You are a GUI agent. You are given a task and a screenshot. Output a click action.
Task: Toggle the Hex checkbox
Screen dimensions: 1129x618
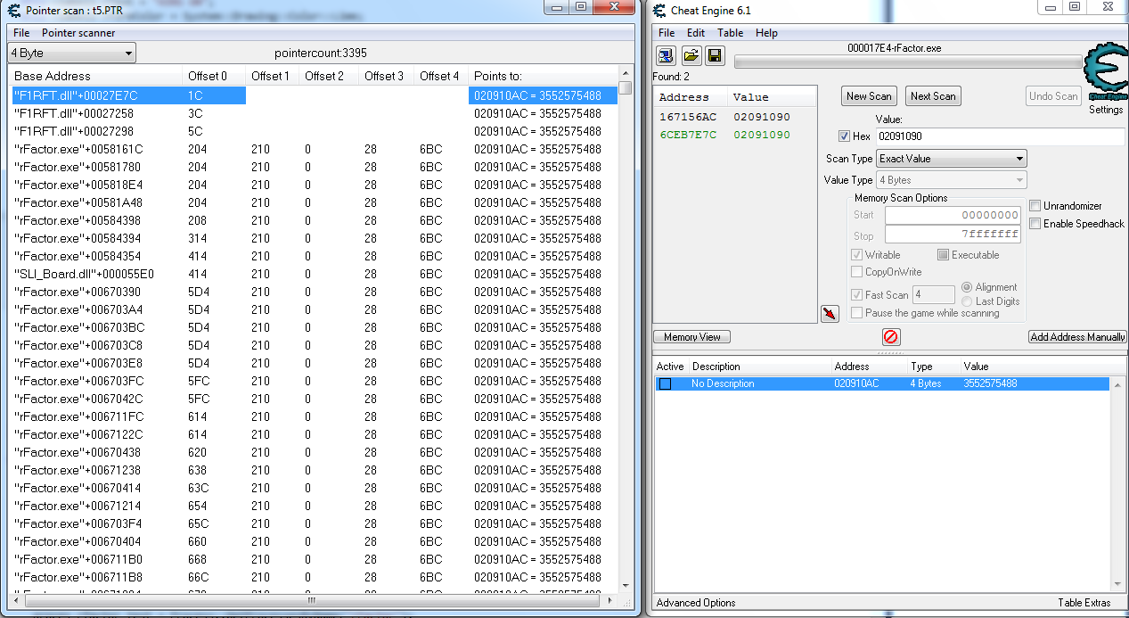click(844, 136)
